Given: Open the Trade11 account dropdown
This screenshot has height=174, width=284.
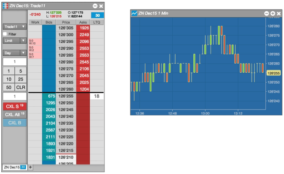Looking at the screenshot, I should pyautogui.click(x=15, y=27).
